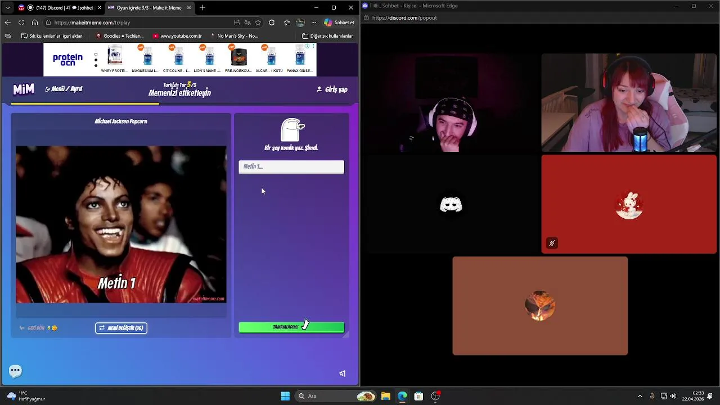Click Memi değiştir button
Image resolution: width=720 pixels, height=405 pixels.
click(x=121, y=328)
